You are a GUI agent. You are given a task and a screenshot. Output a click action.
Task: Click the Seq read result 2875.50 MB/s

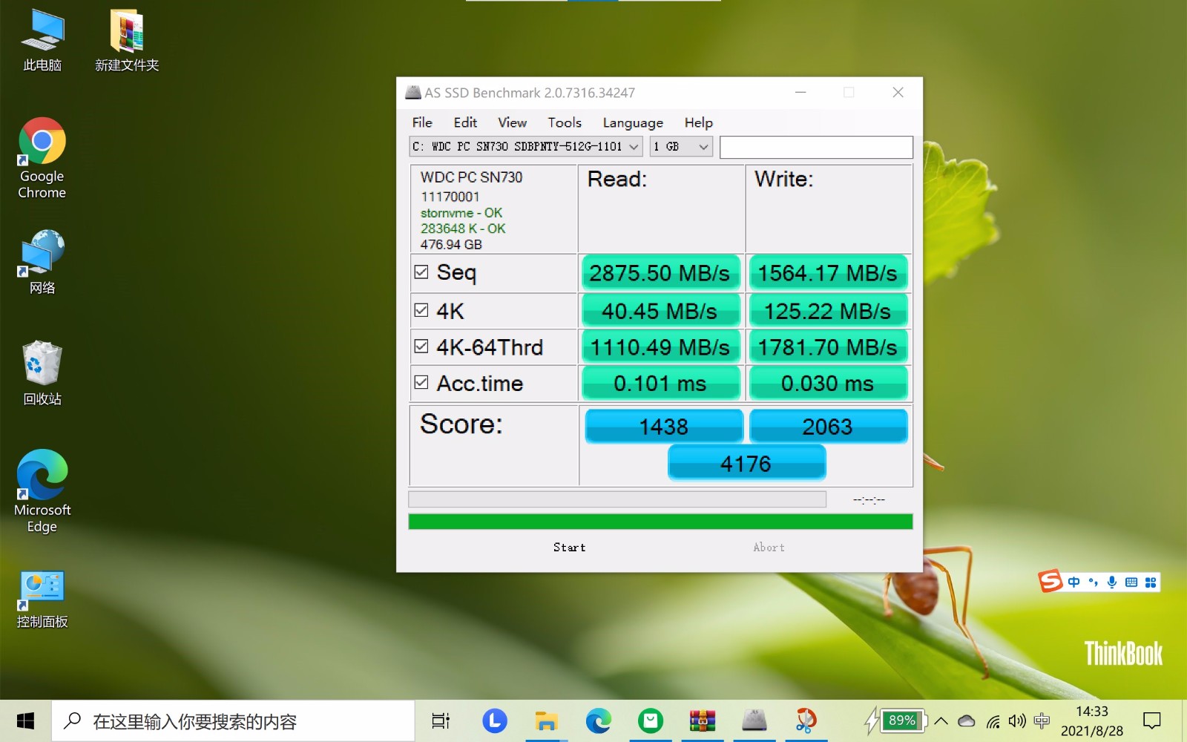pyautogui.click(x=660, y=273)
